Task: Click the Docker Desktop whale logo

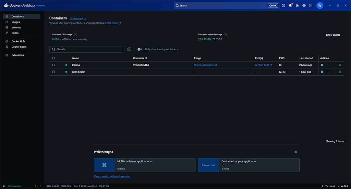Action: click(x=6, y=5)
